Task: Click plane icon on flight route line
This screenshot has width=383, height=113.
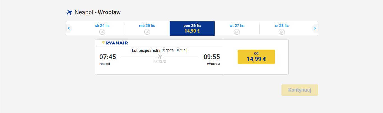Action: coord(160,57)
